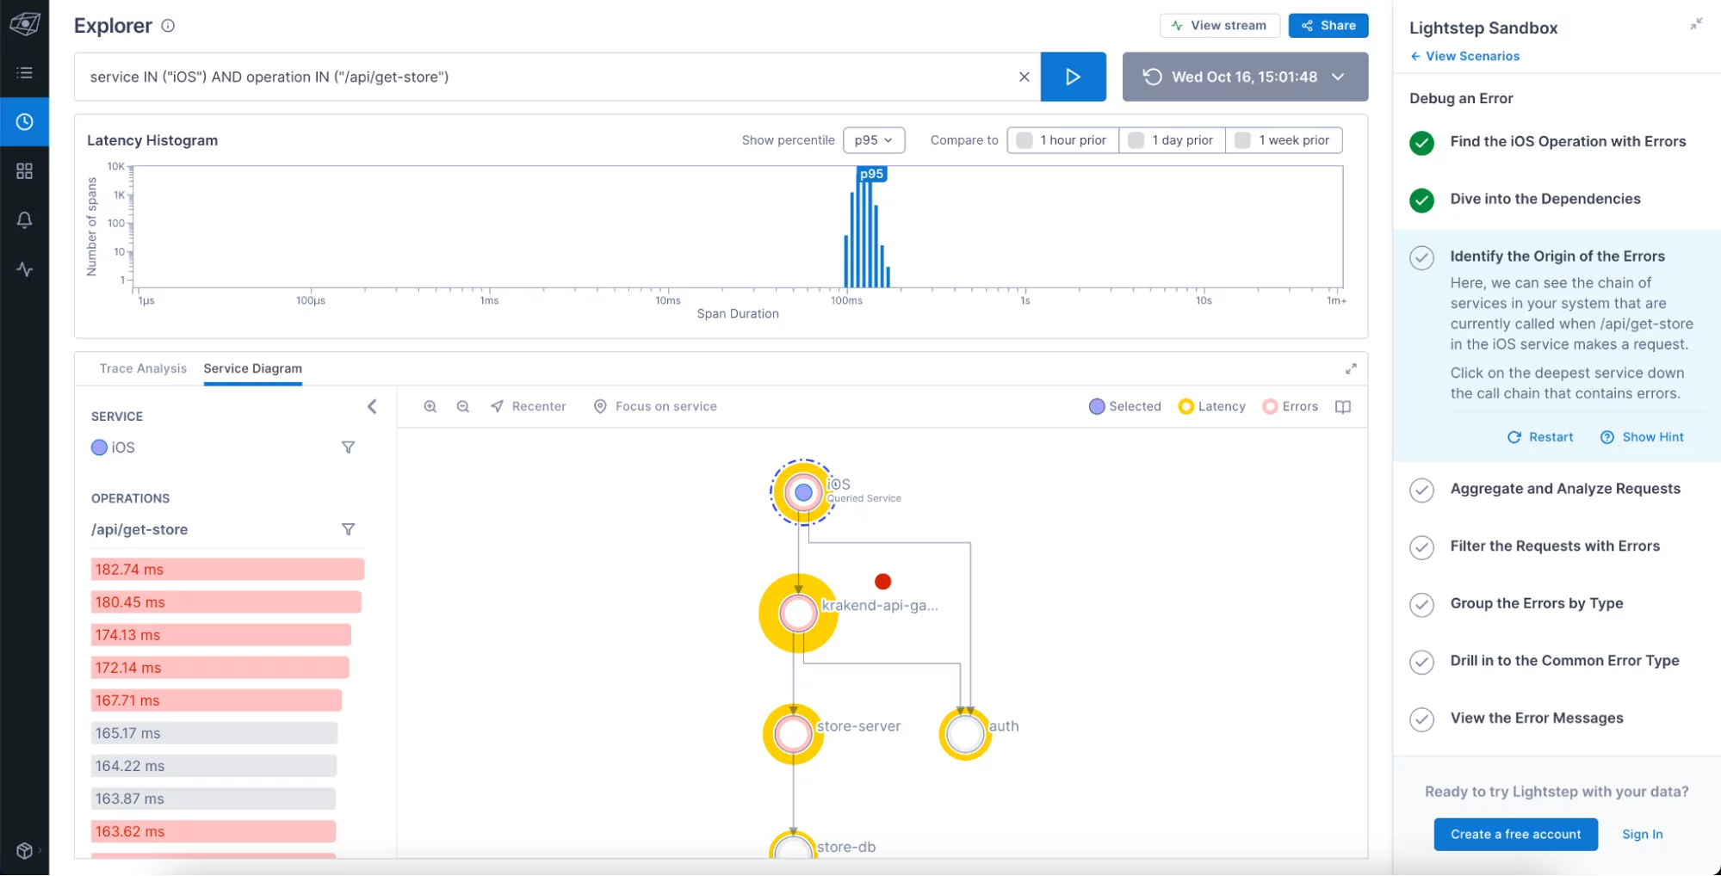The width and height of the screenshot is (1721, 876).
Task: Open the list view sidebar icon
Action: 24,73
